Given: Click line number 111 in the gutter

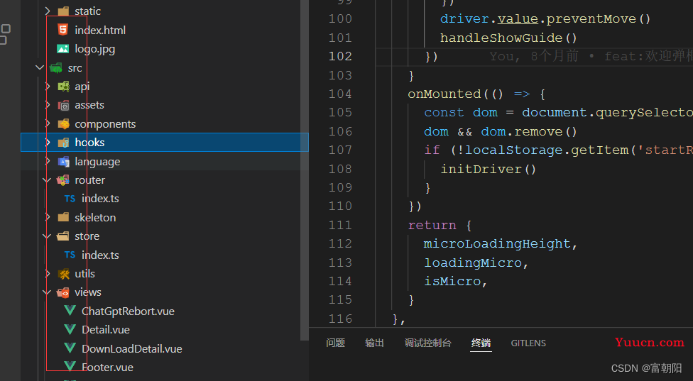Looking at the screenshot, I should [x=340, y=225].
